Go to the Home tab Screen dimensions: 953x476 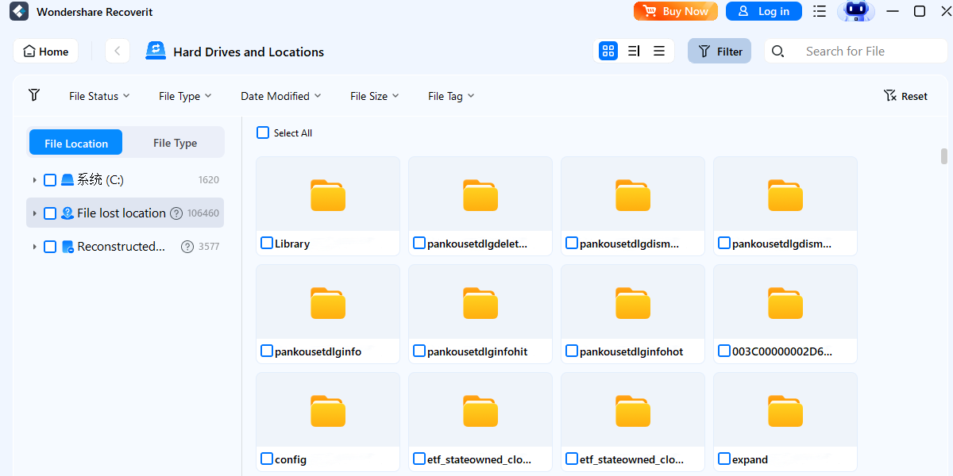(x=45, y=51)
